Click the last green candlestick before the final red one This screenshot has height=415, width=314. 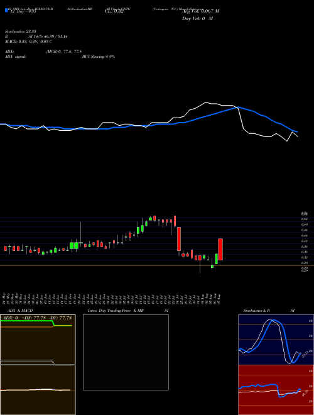217,259
